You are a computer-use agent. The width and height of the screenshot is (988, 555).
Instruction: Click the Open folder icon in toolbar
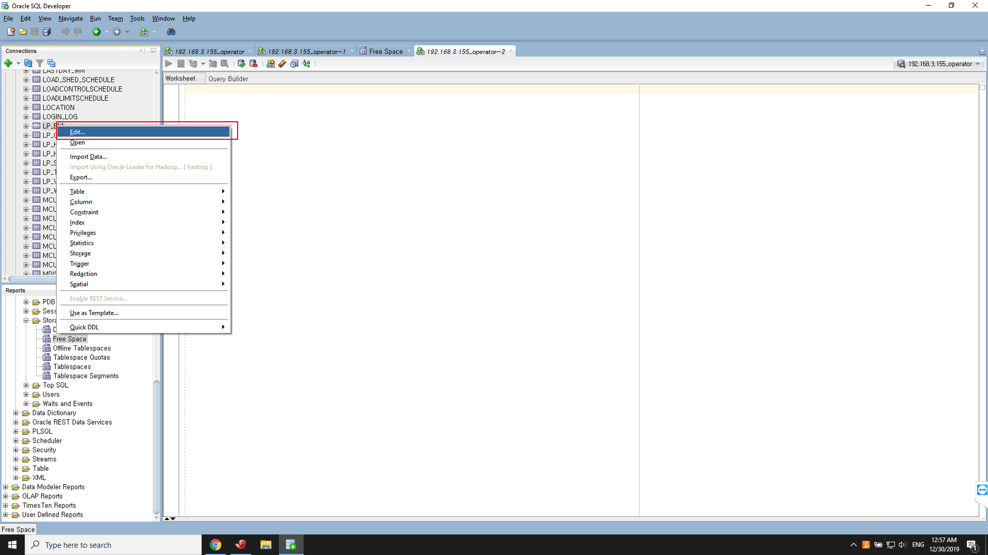(23, 32)
